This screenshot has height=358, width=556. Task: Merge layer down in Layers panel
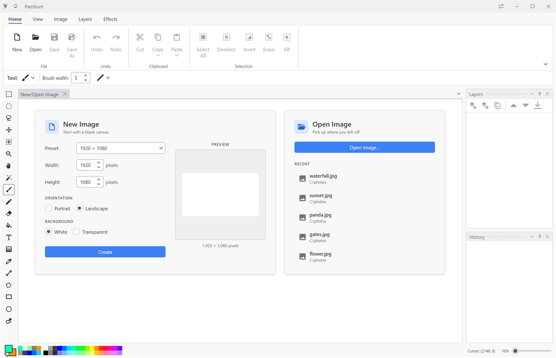coord(538,105)
